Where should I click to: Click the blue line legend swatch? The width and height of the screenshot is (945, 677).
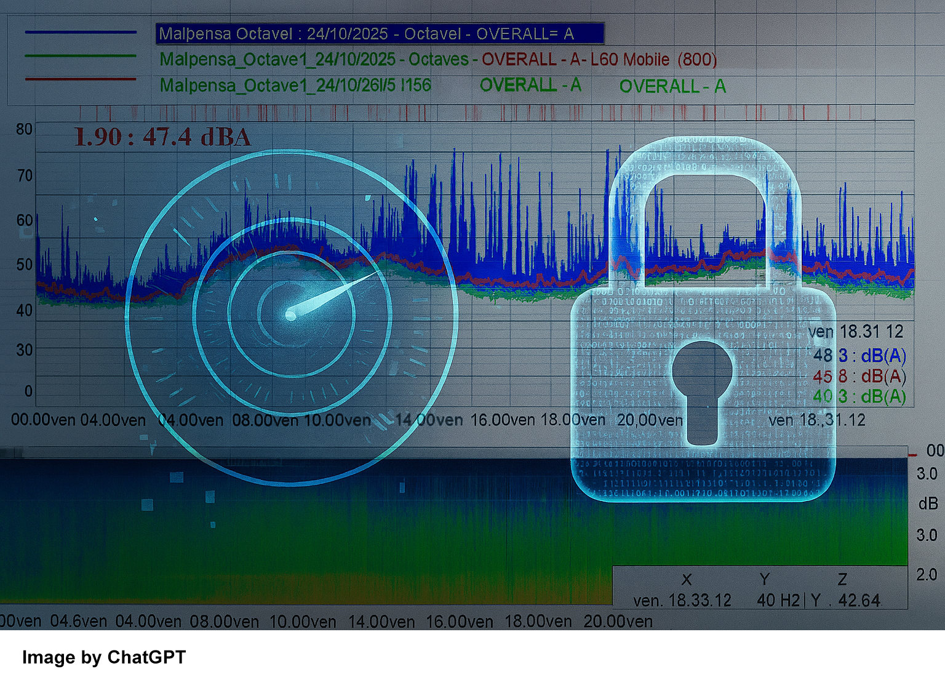click(81, 33)
